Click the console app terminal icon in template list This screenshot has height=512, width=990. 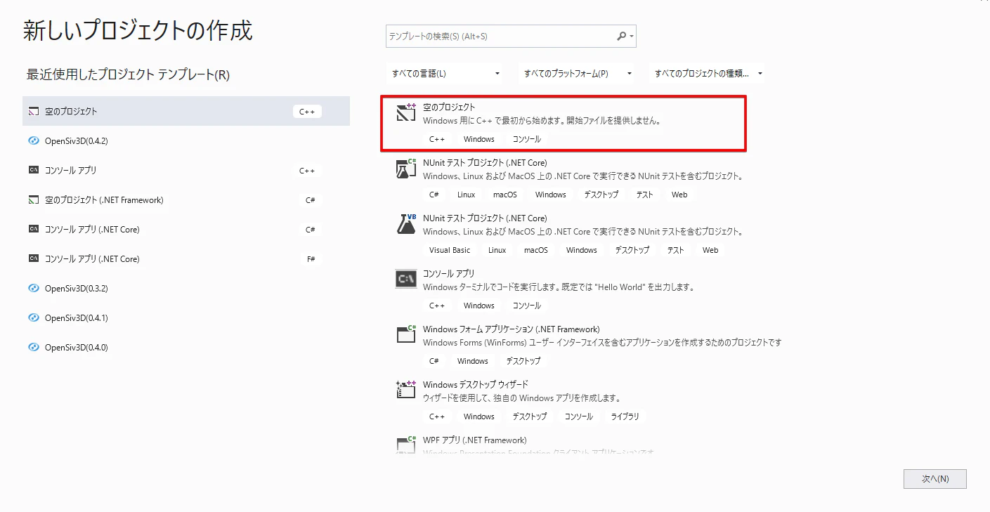[406, 279]
